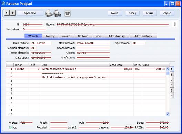Click row 1 unit price 100,00
Viewport: 182px width, 134px height.
(x=128, y=69)
